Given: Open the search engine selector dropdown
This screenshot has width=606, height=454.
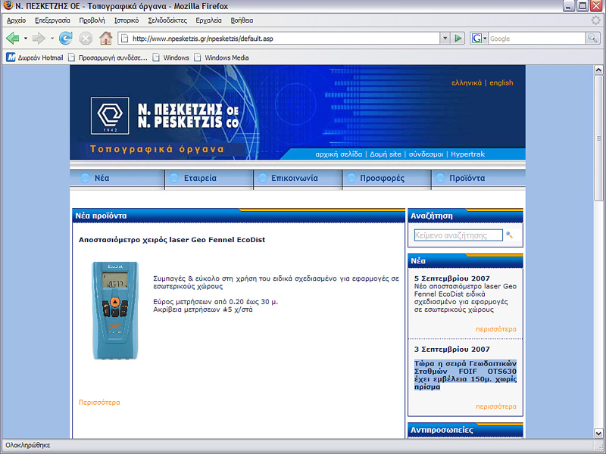Looking at the screenshot, I should 485,39.
